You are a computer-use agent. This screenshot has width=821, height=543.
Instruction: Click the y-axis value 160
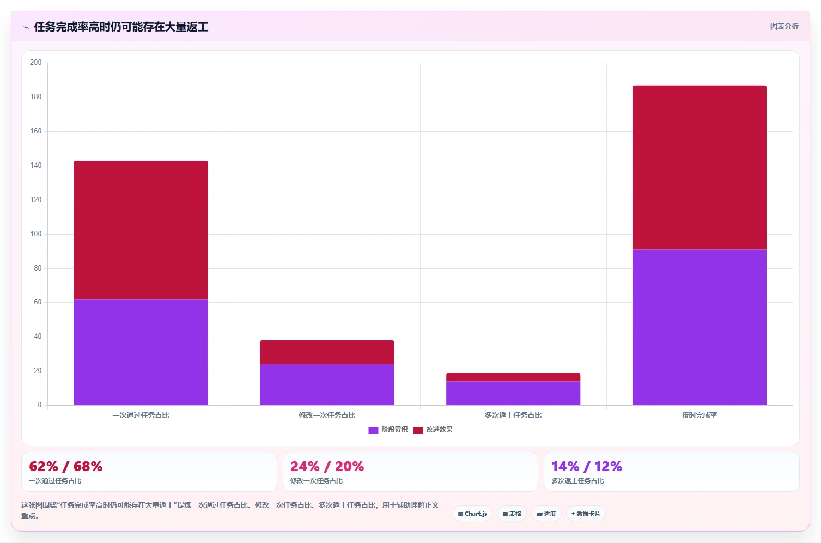[35, 131]
